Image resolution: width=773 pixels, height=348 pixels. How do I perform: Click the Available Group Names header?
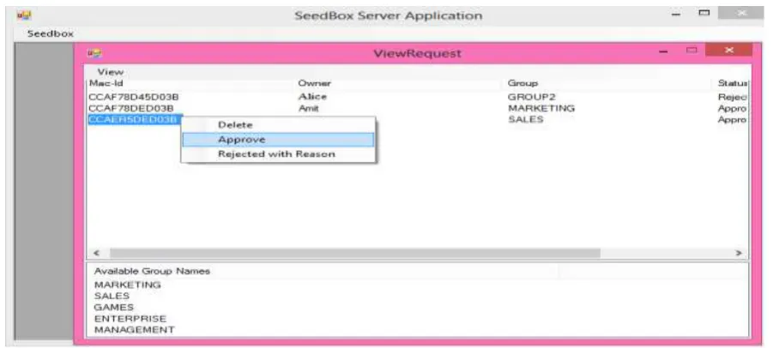[x=152, y=271]
